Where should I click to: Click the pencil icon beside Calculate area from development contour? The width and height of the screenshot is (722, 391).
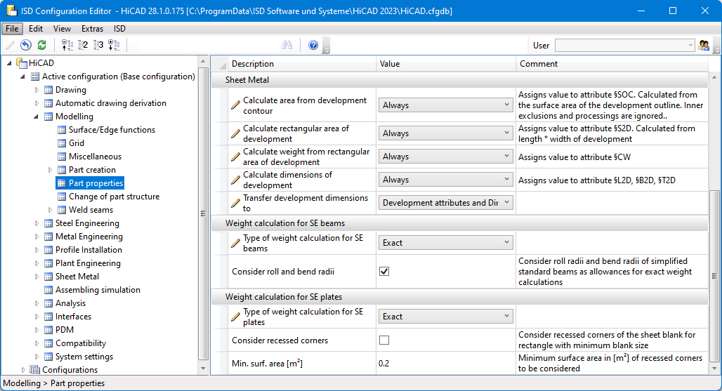(x=235, y=105)
